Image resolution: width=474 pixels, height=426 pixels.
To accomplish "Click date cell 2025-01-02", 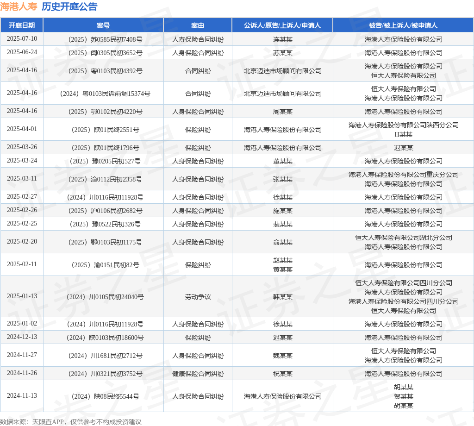I will 22,324.
